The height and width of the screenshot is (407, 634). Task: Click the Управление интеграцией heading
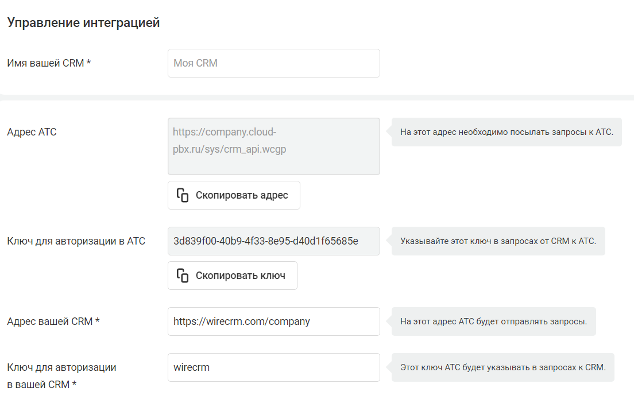click(83, 24)
